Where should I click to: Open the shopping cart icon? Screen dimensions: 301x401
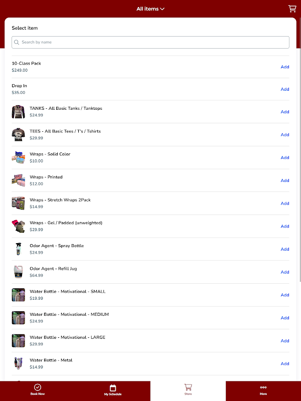[292, 9]
